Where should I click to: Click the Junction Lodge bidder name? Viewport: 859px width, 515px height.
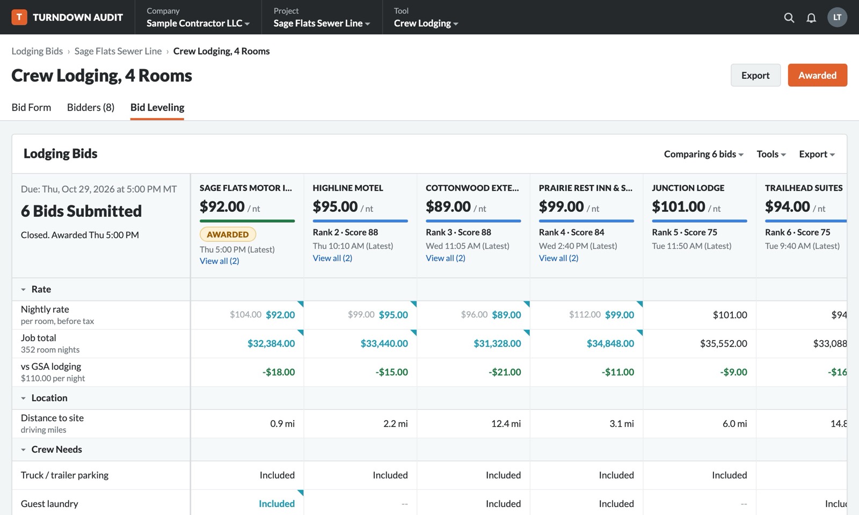pyautogui.click(x=688, y=188)
